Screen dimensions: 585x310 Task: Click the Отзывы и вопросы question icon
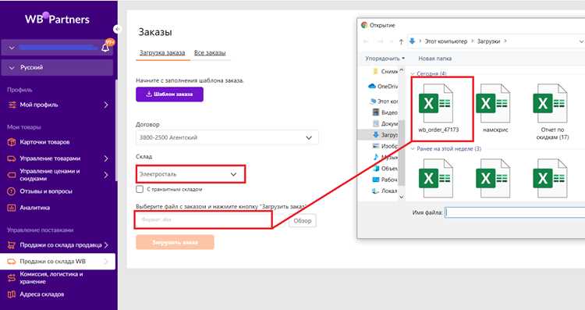[12, 191]
